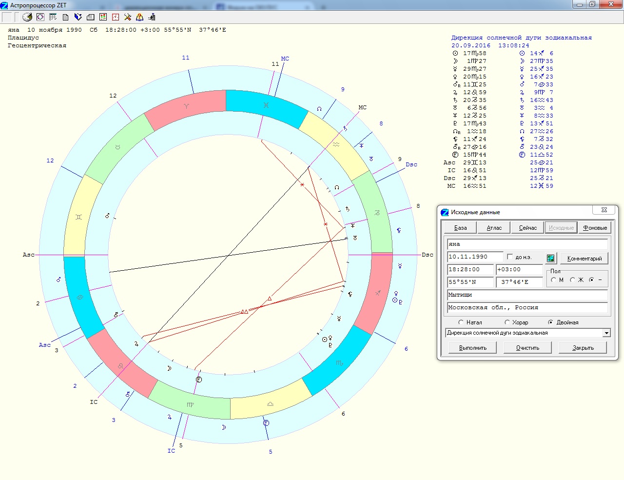Viewport: 624px width, 480px height.
Task: Select the 'Натал' radio button
Action: tap(461, 322)
